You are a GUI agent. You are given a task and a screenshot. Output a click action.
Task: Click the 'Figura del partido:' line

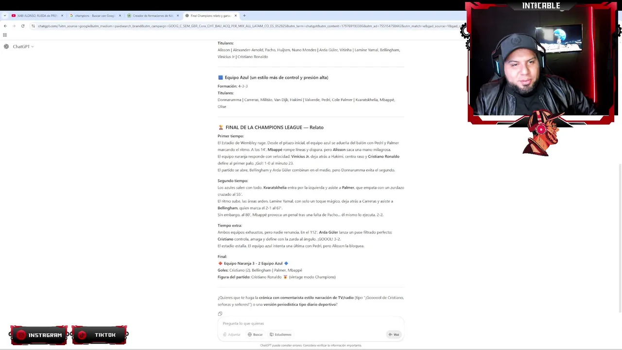[276, 277]
